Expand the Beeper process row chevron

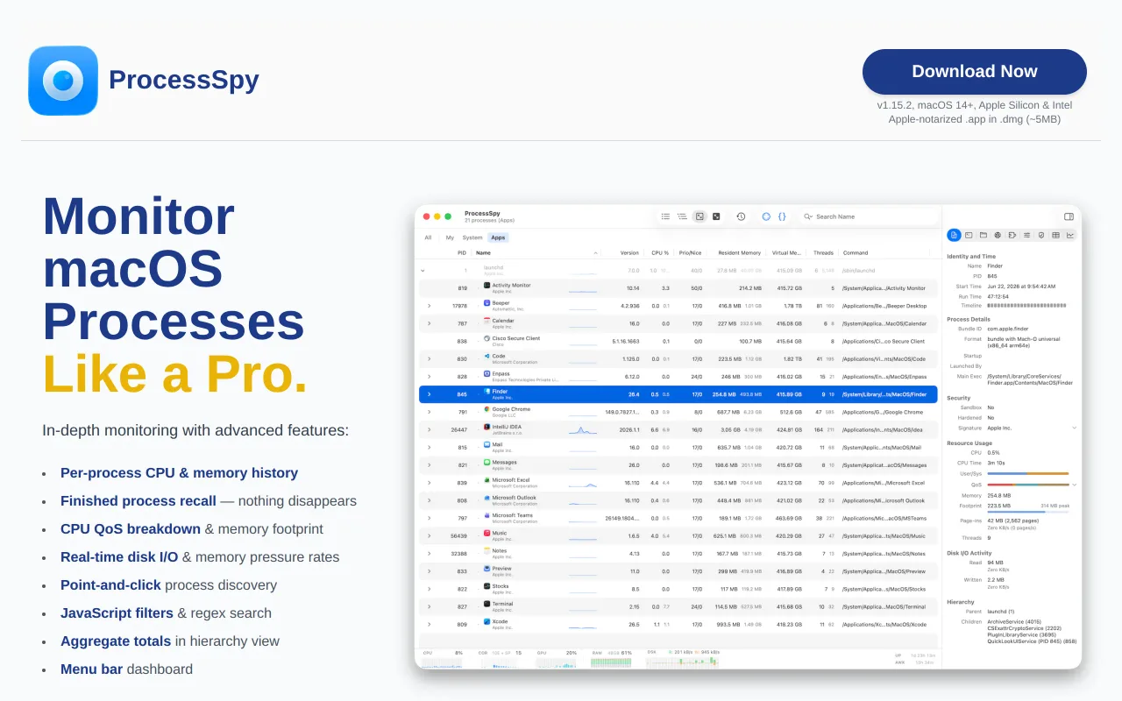click(429, 306)
